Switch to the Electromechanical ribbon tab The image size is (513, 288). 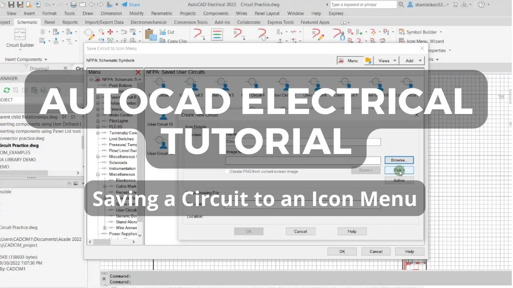click(x=149, y=22)
